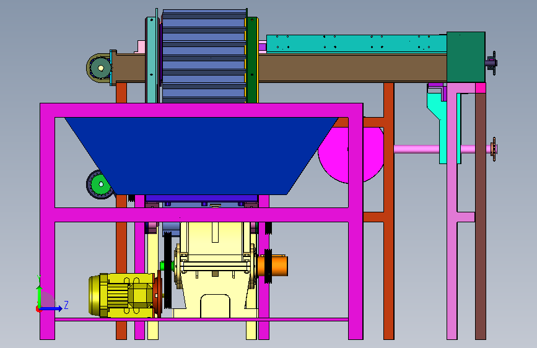This screenshot has width=537, height=348.
Task: Select the black belt pulley beside motor
Action: tap(167, 270)
